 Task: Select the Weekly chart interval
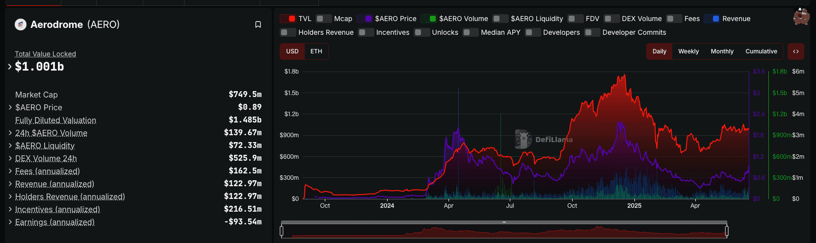(688, 51)
